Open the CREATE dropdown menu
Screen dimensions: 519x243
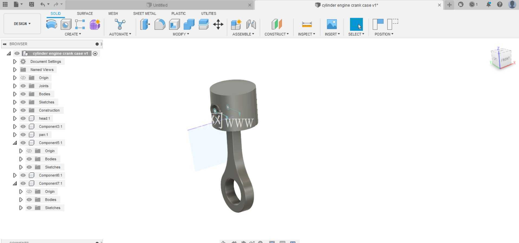coord(73,34)
